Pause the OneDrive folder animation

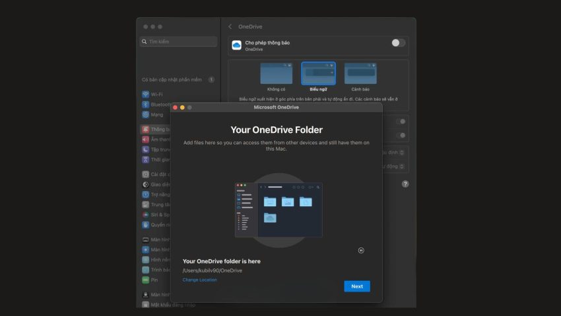361,251
